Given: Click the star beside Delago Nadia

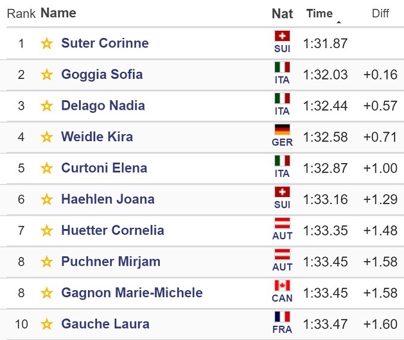Looking at the screenshot, I should pyautogui.click(x=47, y=106).
